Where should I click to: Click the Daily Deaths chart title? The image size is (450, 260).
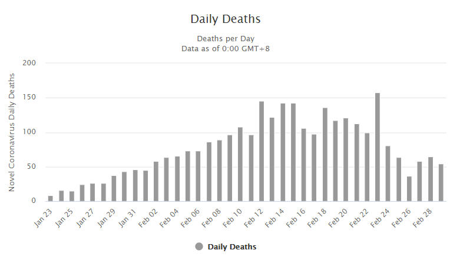tap(225, 19)
